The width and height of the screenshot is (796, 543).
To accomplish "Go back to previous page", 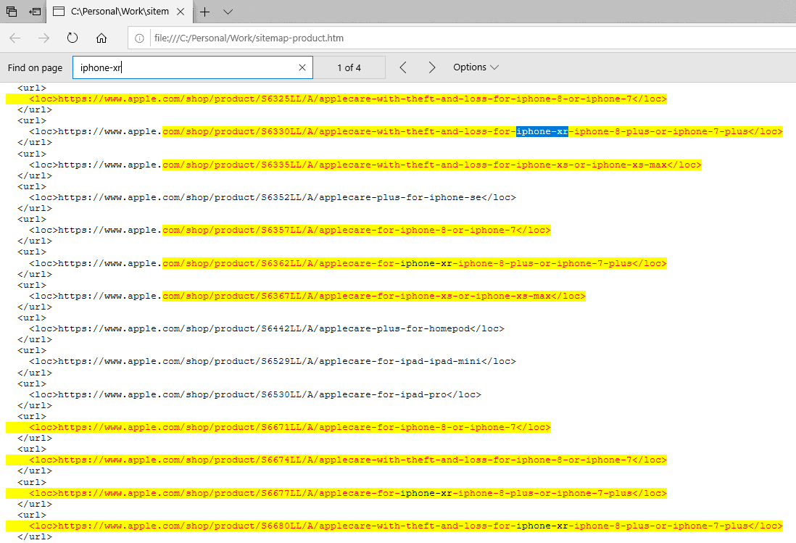I will (x=15, y=38).
